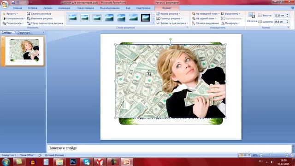Screen dimensions: 295x166
Task: Switch to the Надстройки ribbon tab
Action: click(x=143, y=8)
